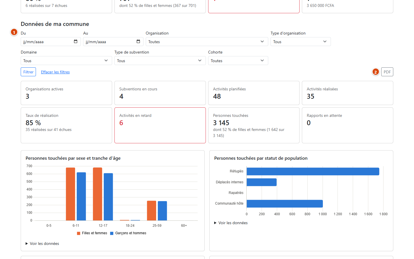Image resolution: width=414 pixels, height=259 pixels.
Task: Open the Cohorte dropdown
Action: tap(238, 61)
